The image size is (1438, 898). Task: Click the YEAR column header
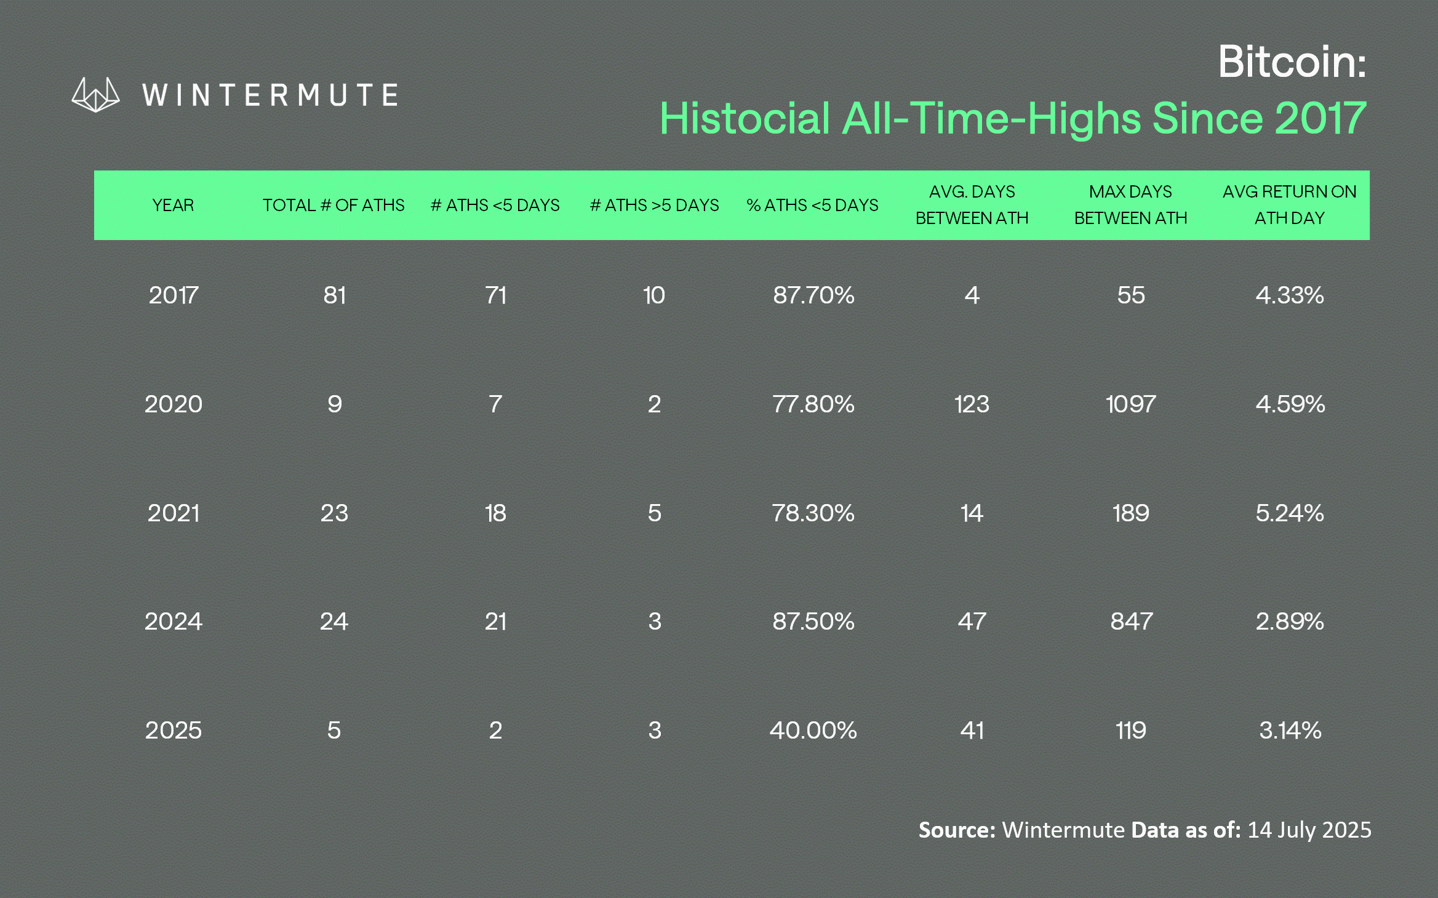click(173, 205)
